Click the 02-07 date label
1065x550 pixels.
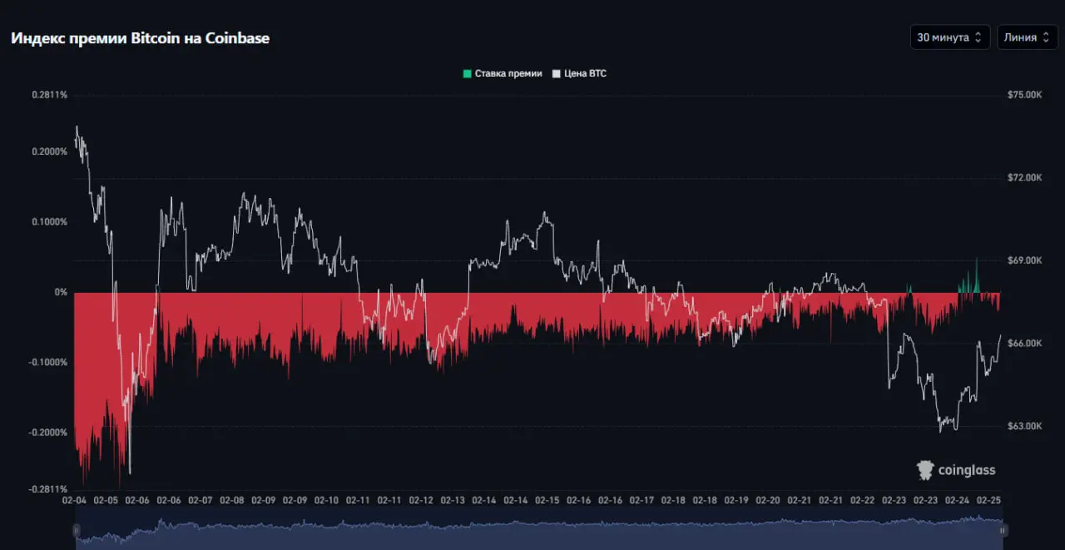(201, 501)
